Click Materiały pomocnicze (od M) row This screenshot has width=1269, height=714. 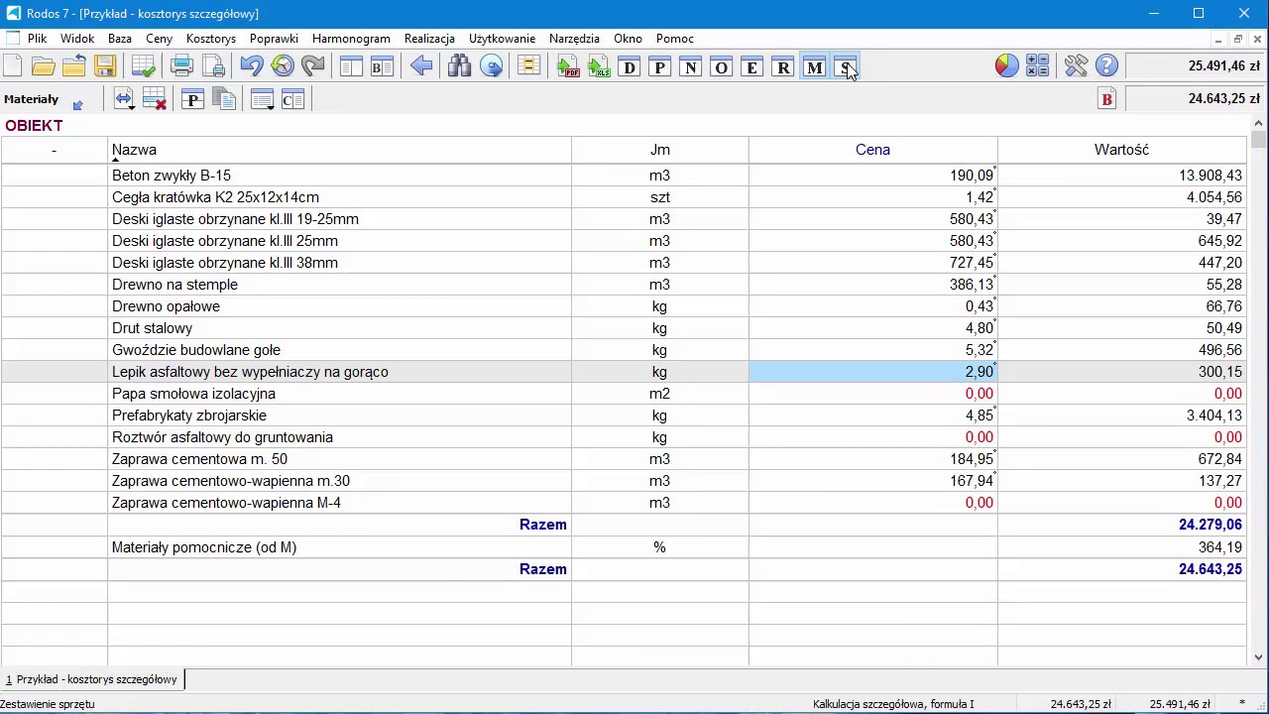624,547
